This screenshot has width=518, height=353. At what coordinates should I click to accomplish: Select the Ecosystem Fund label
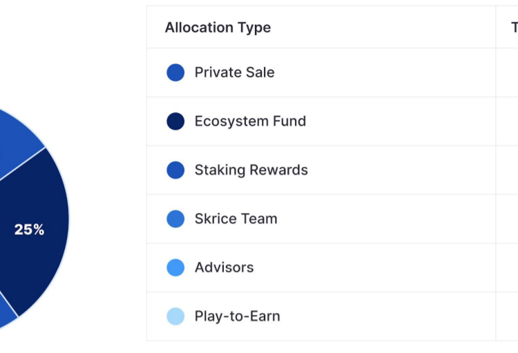251,121
